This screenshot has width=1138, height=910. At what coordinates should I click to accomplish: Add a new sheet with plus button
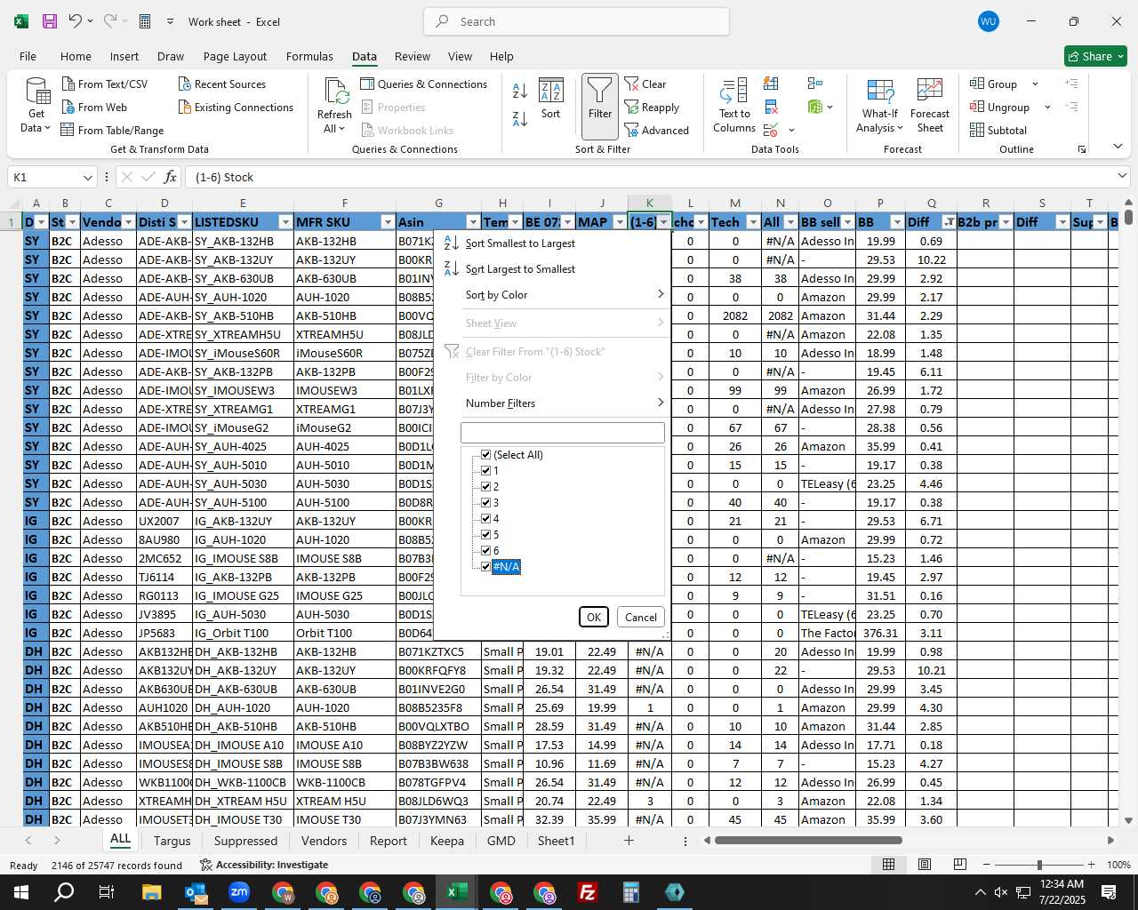tap(629, 841)
